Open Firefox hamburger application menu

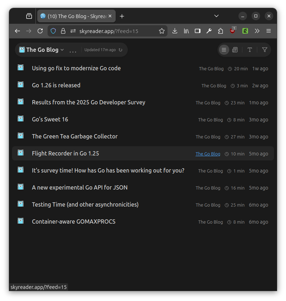click(x=269, y=31)
